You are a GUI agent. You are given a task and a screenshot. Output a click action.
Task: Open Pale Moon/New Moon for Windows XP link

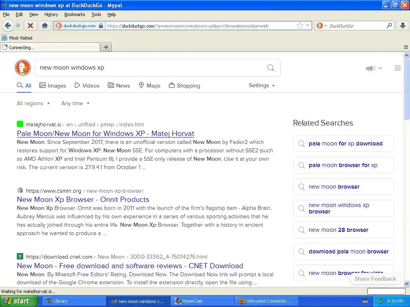(105, 134)
